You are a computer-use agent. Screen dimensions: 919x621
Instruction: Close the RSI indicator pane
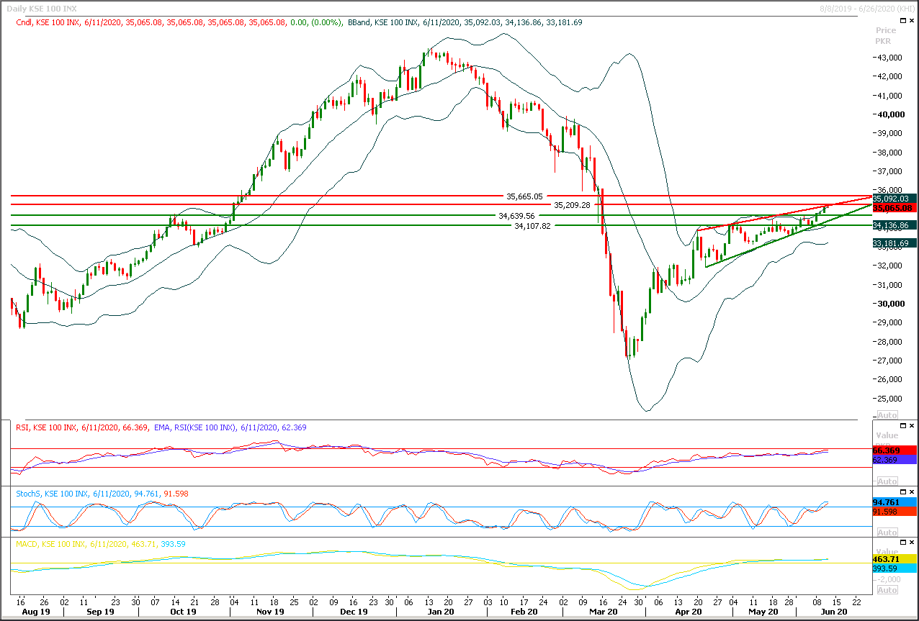912,427
